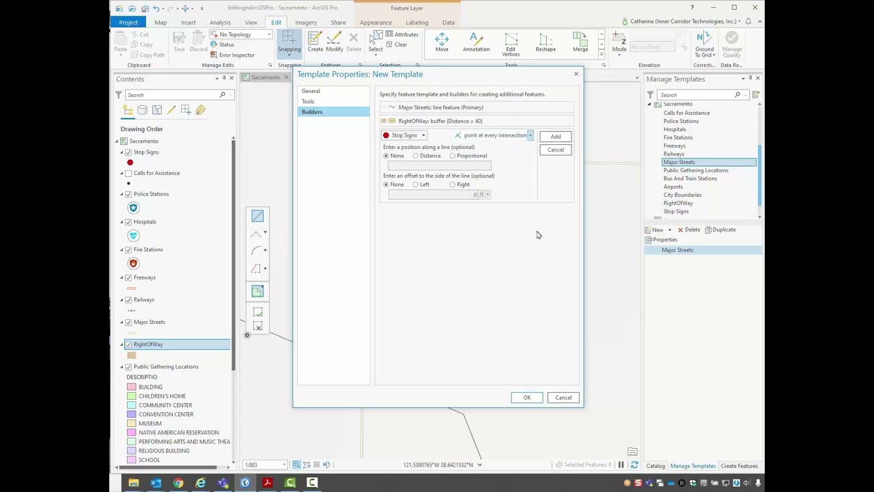This screenshot has width=874, height=492.
Task: Activate the Reshape tool
Action: pos(546,42)
